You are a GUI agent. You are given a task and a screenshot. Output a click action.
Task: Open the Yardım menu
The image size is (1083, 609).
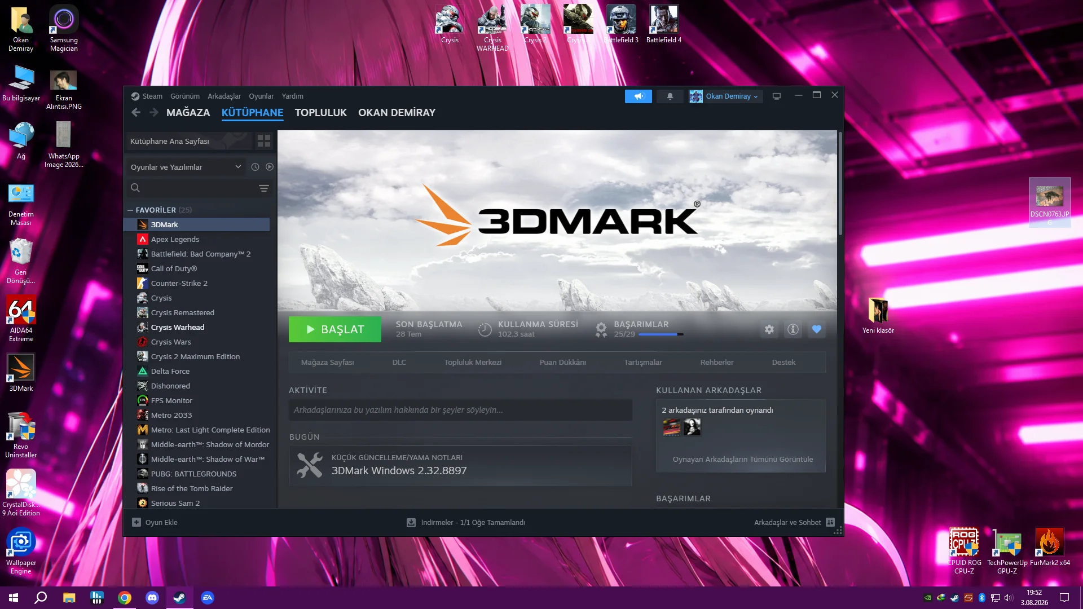[x=292, y=96]
